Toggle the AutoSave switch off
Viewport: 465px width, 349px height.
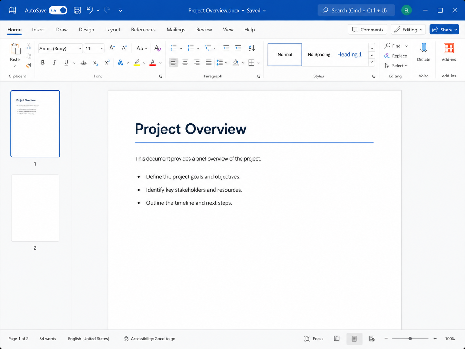pos(58,10)
